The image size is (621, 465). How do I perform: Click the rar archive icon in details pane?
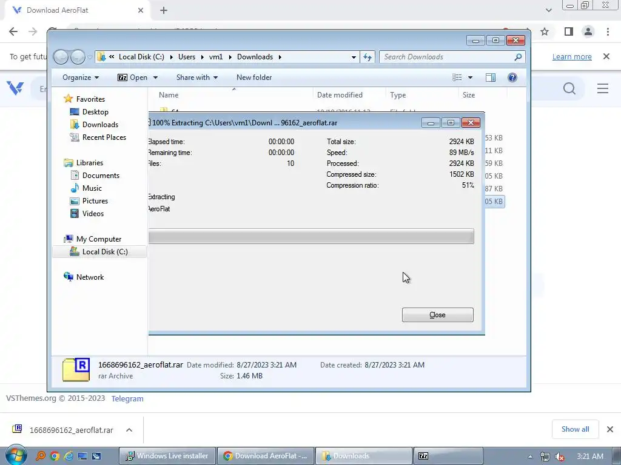pyautogui.click(x=76, y=370)
